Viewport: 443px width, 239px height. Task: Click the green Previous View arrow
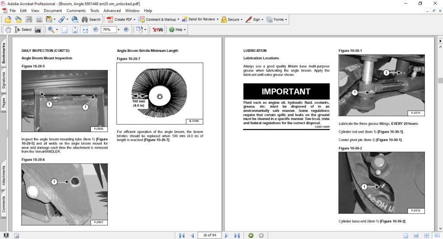(x=251, y=235)
